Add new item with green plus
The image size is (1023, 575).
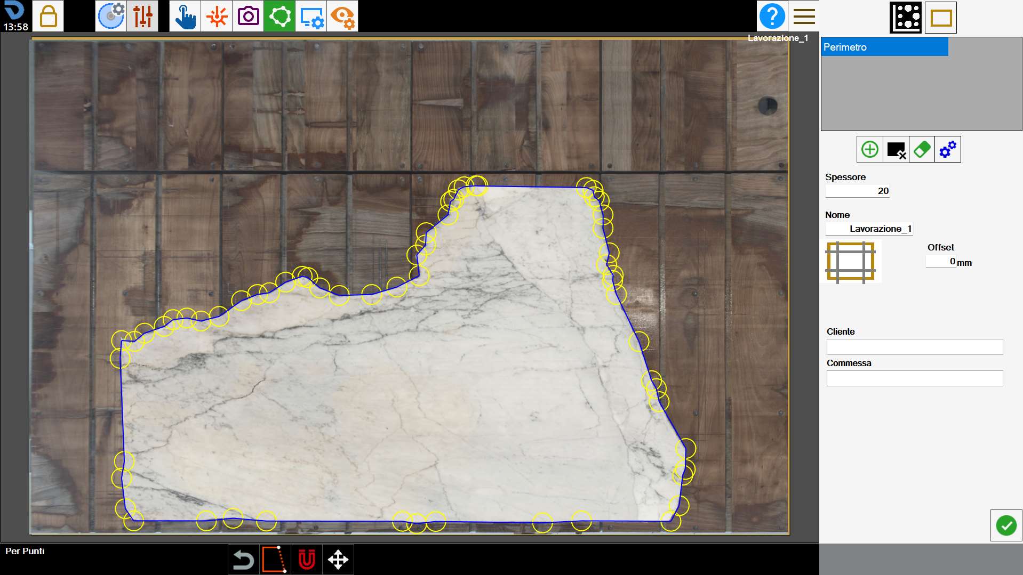point(870,149)
